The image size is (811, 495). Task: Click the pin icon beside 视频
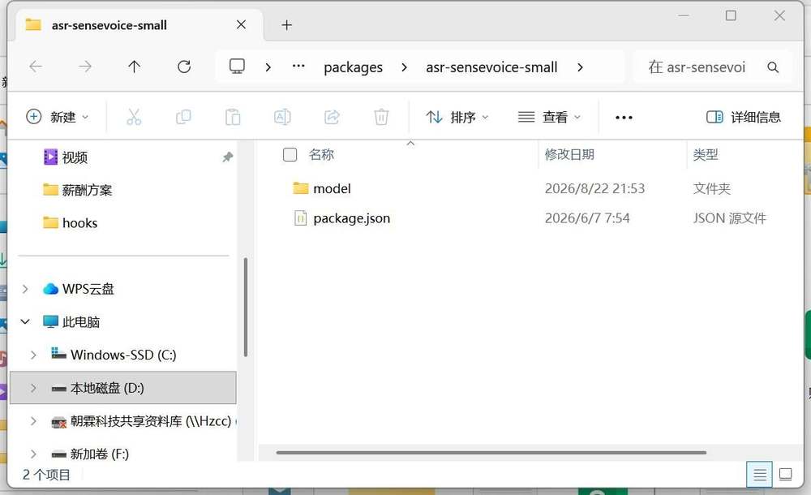228,157
